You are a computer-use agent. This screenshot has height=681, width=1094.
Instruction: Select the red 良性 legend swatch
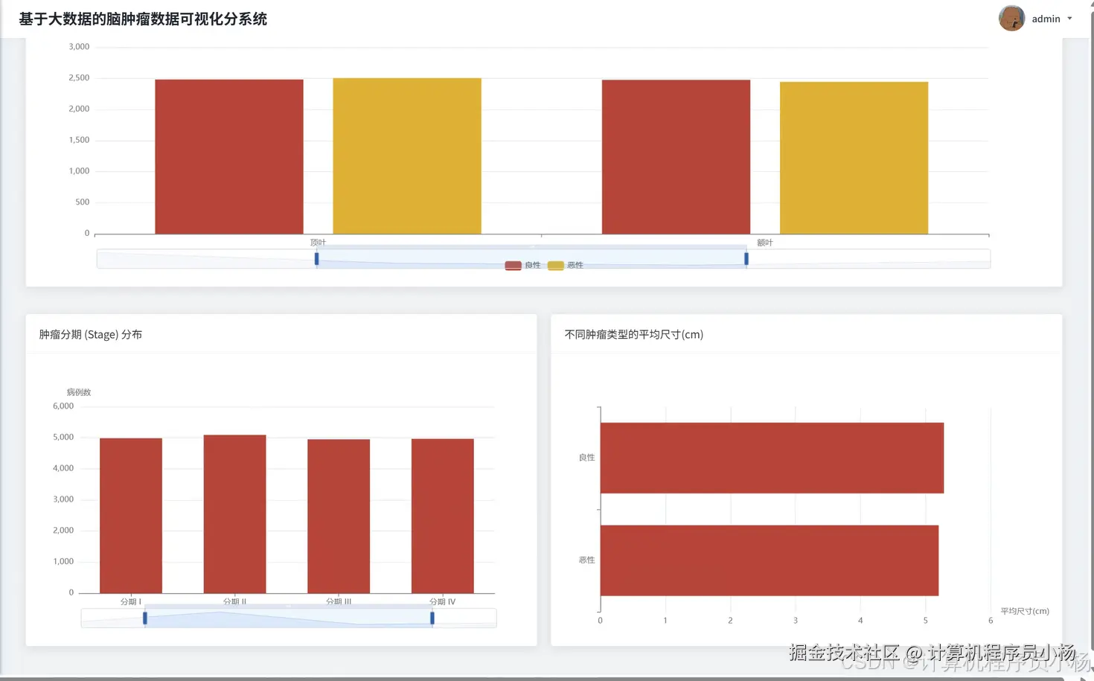(513, 265)
